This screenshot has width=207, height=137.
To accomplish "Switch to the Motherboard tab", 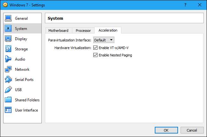I will [x=58, y=31].
